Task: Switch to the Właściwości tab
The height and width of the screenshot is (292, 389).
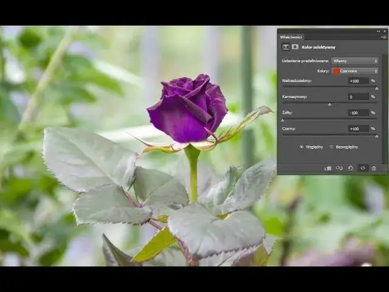Action: coord(291,37)
